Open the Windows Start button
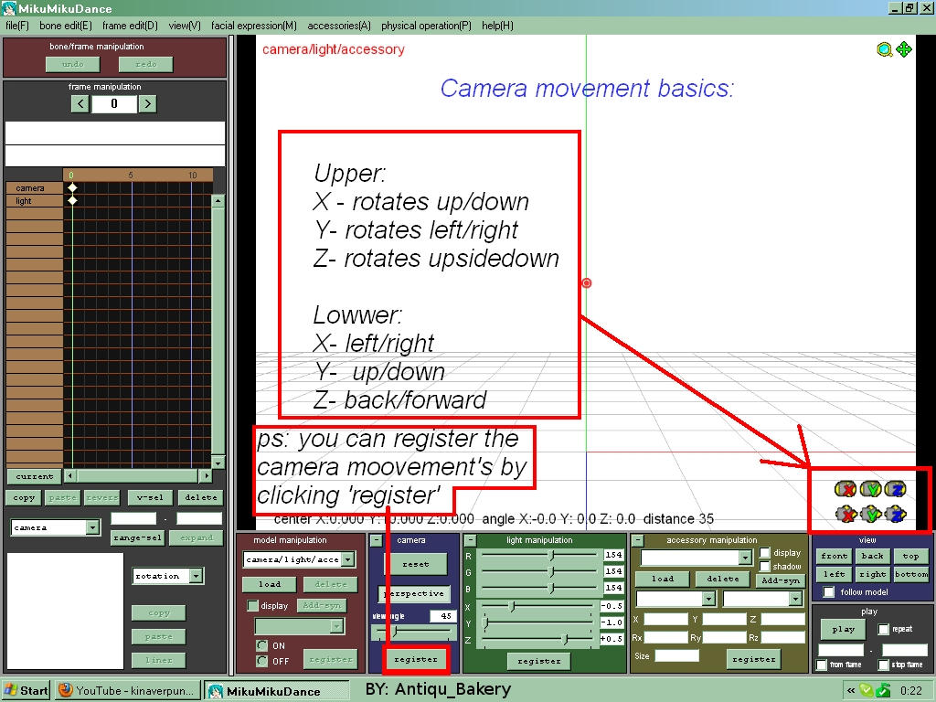This screenshot has width=936, height=702. point(26,691)
